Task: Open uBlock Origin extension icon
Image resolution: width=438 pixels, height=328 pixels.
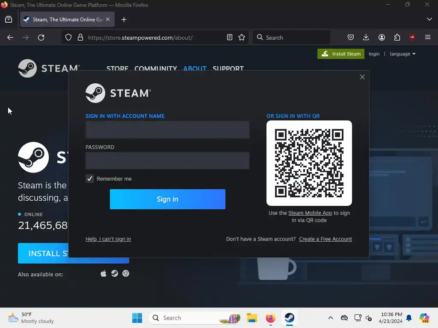Action: click(x=412, y=37)
